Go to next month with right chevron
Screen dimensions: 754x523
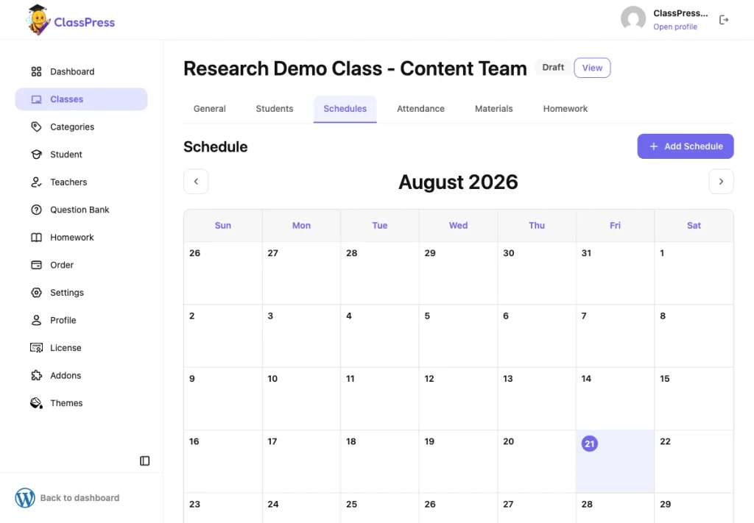click(x=721, y=182)
